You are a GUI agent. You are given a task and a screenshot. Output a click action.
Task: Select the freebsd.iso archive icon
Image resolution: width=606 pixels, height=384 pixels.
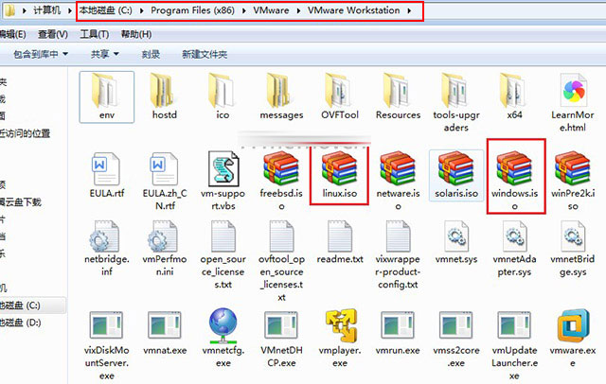point(281,168)
